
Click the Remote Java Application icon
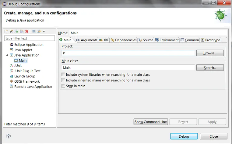[x=11, y=87]
